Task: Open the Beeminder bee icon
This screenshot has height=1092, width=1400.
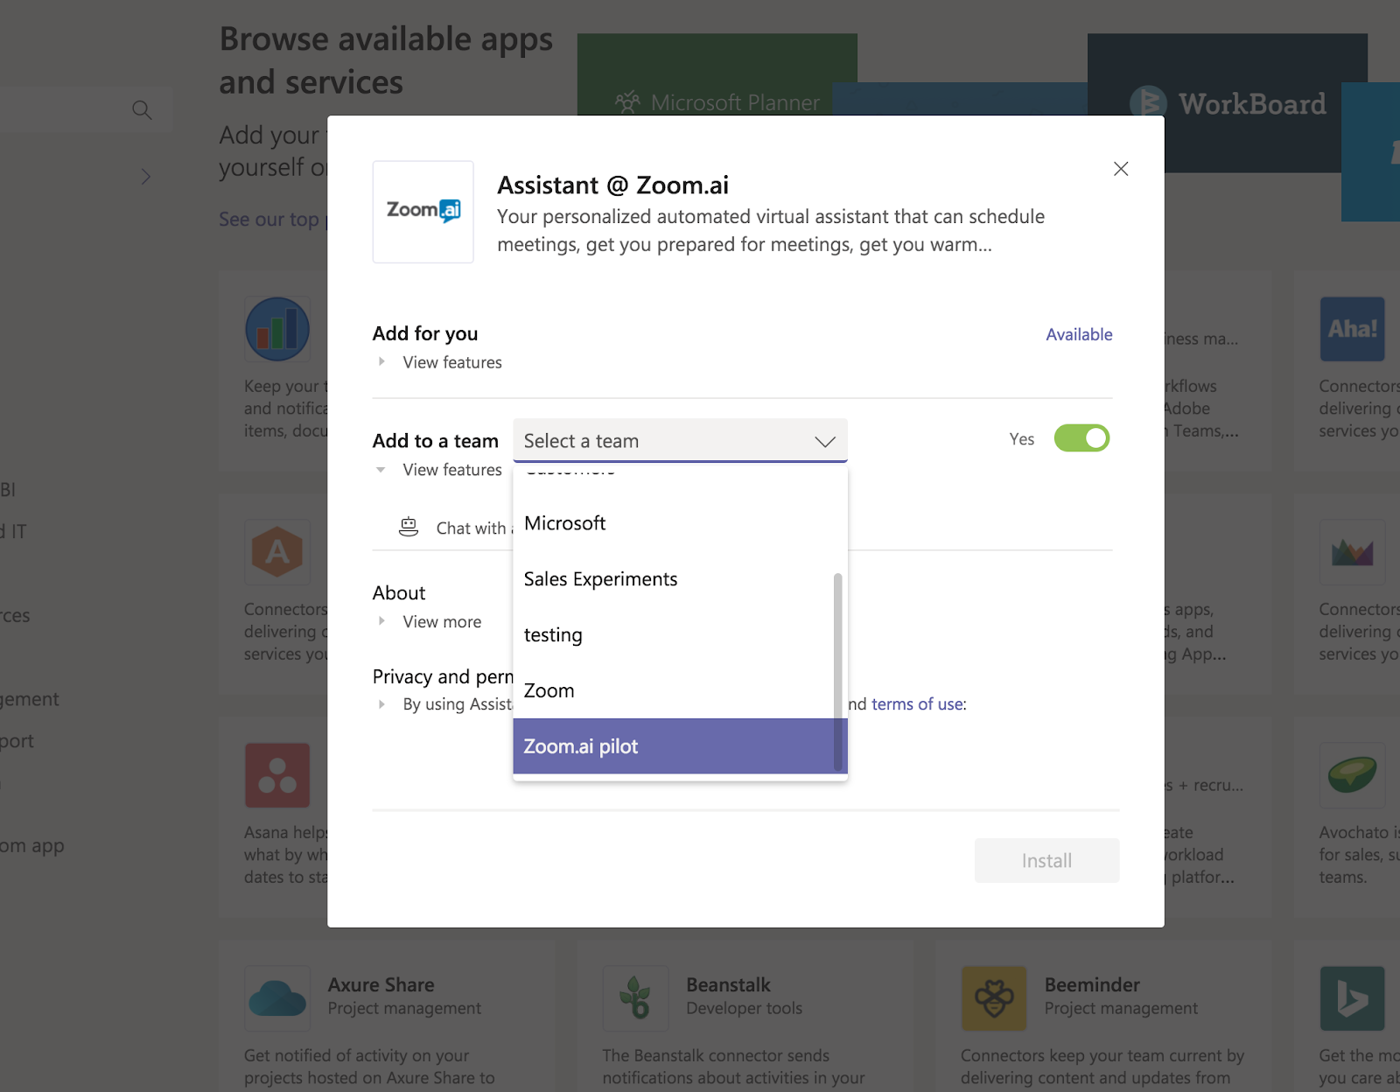Action: coord(994,998)
